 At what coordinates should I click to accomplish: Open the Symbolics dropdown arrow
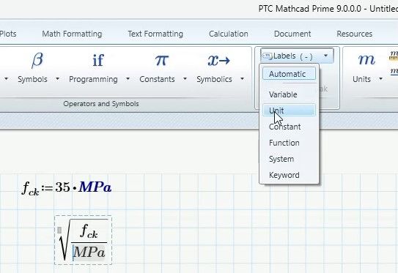click(x=242, y=79)
